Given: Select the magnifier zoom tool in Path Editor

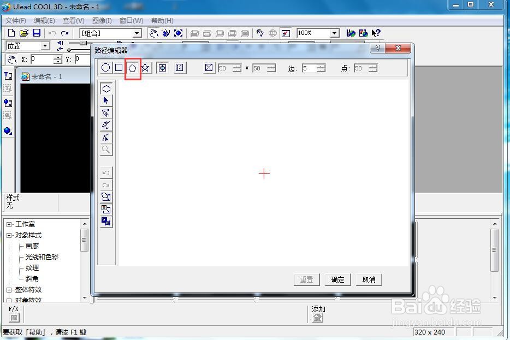Looking at the screenshot, I should (106, 150).
